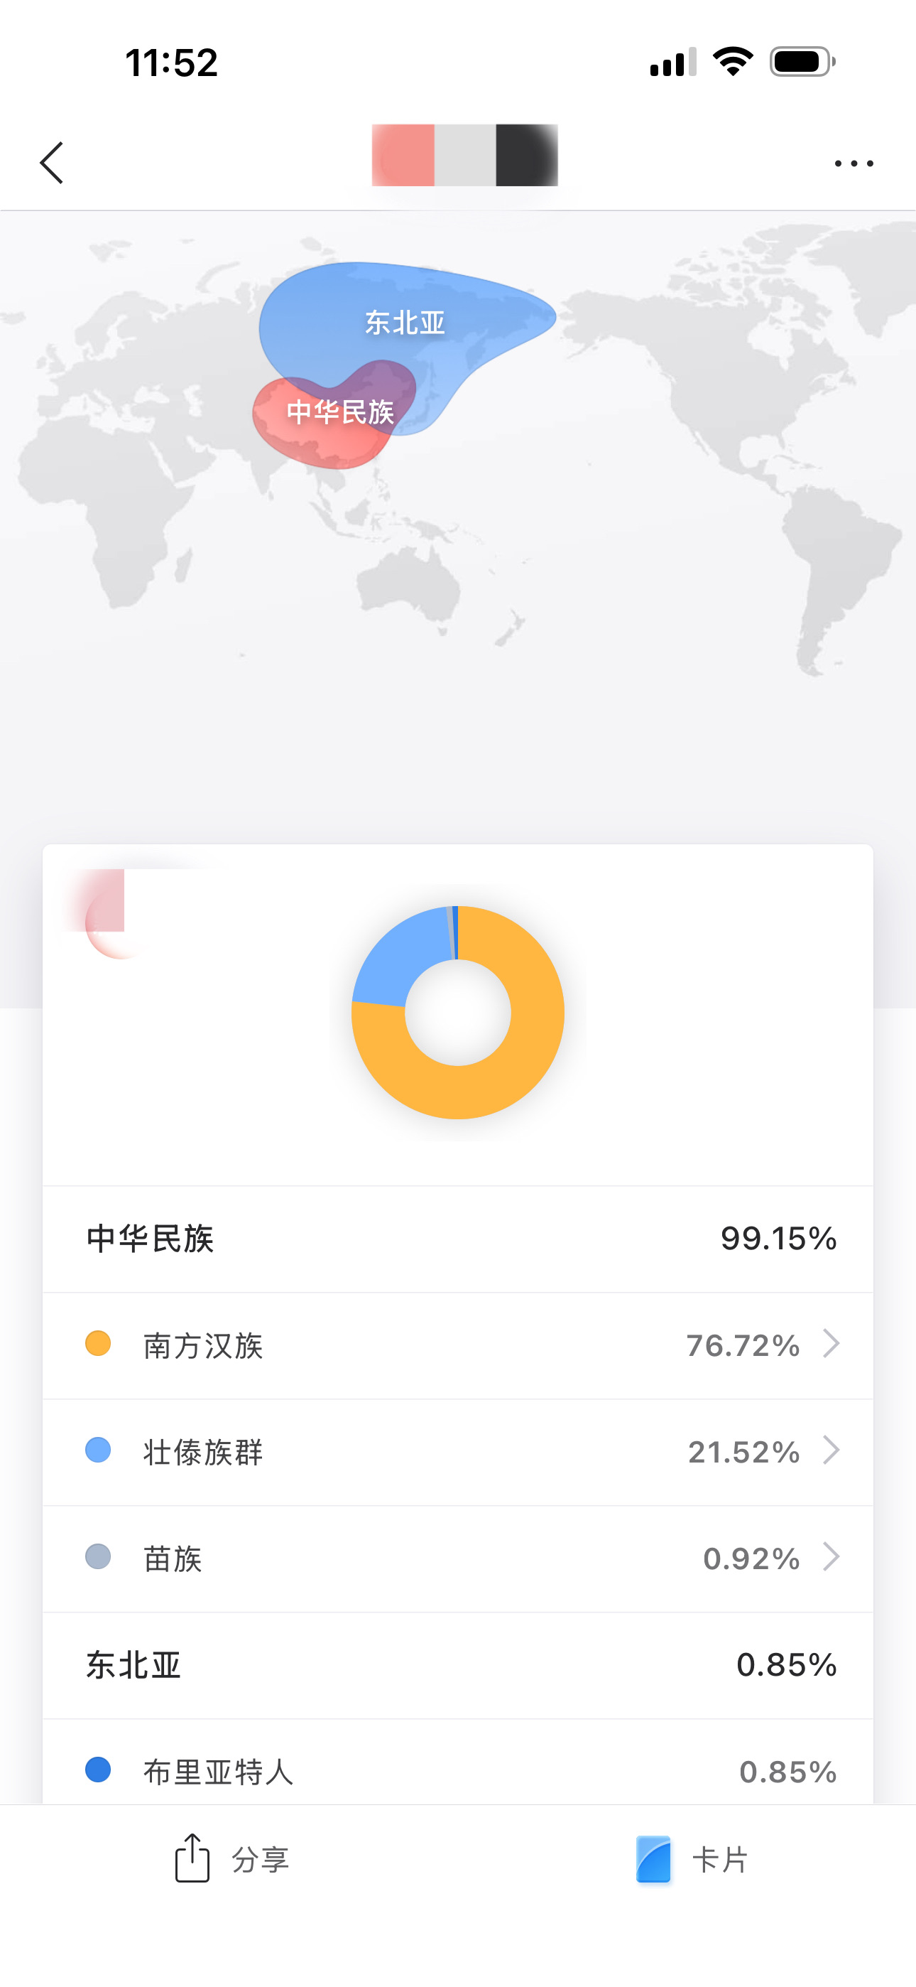Tap the back arrow icon
916x1987 pixels.
pyautogui.click(x=52, y=163)
